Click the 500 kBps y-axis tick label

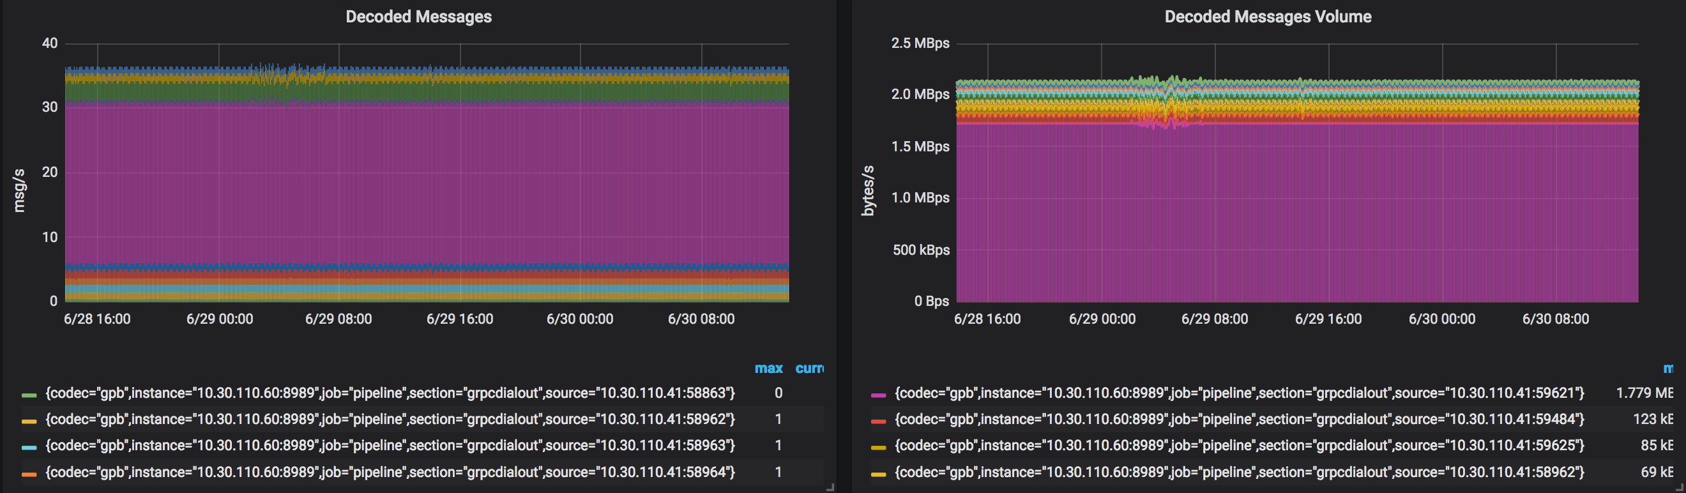[921, 250]
